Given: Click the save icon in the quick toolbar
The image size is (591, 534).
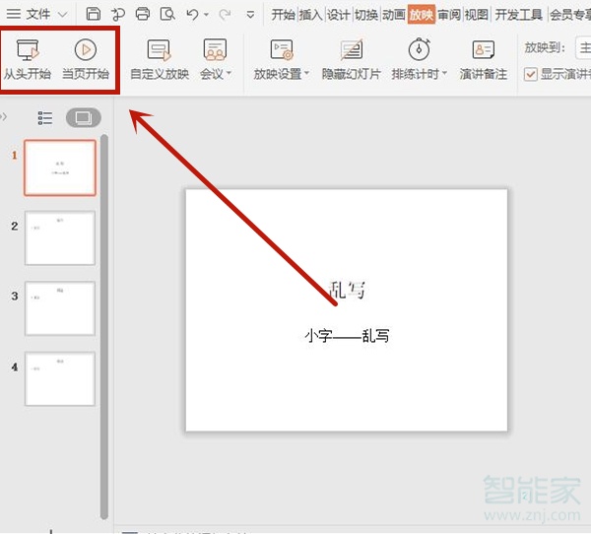Looking at the screenshot, I should point(93,14).
